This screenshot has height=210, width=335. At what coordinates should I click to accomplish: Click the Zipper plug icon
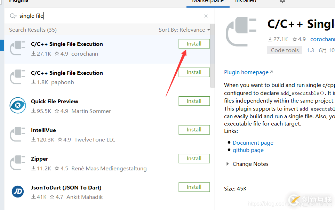[x=18, y=163]
